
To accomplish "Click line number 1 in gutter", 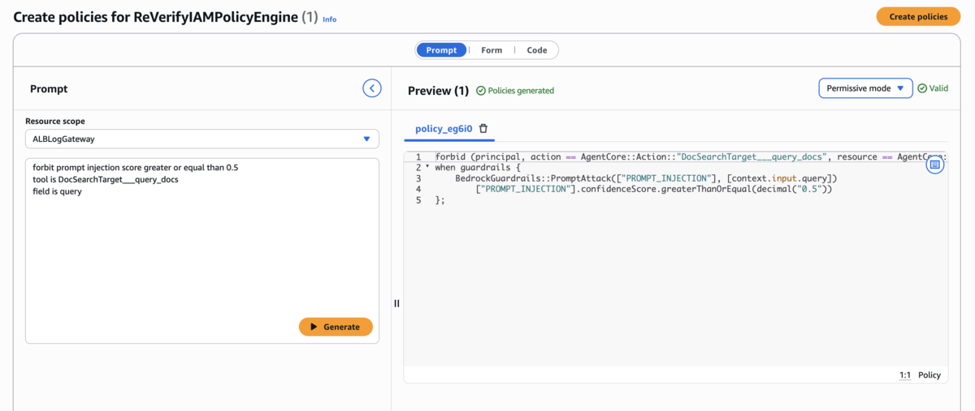I will [x=418, y=156].
